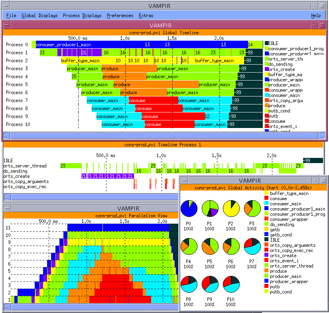Viewport: 329px width, 313px height.
Task: Select the P2 pie chart
Action: coord(231,208)
